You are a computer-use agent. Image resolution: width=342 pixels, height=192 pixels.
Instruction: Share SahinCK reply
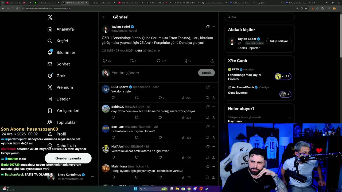point(213,118)
